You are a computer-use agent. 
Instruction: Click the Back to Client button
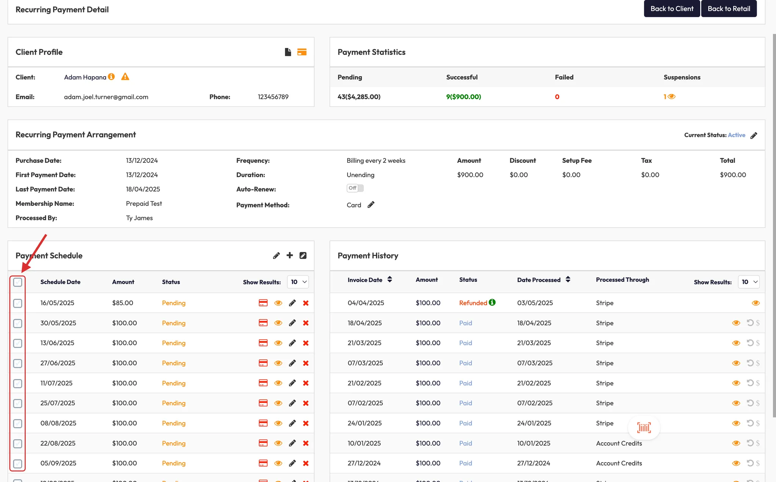pyautogui.click(x=672, y=9)
